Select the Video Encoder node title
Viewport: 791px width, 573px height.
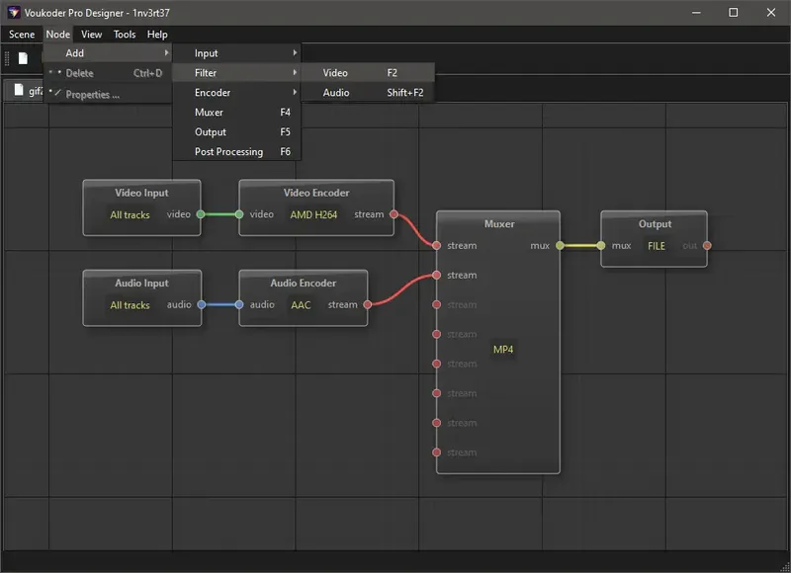coord(316,193)
